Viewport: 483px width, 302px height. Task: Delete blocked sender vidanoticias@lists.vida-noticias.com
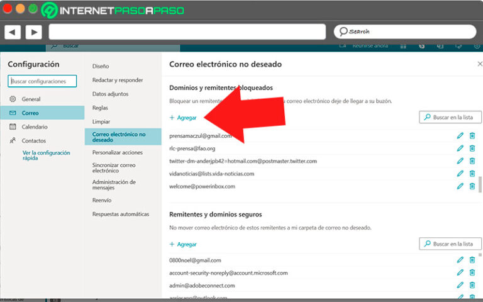472,174
